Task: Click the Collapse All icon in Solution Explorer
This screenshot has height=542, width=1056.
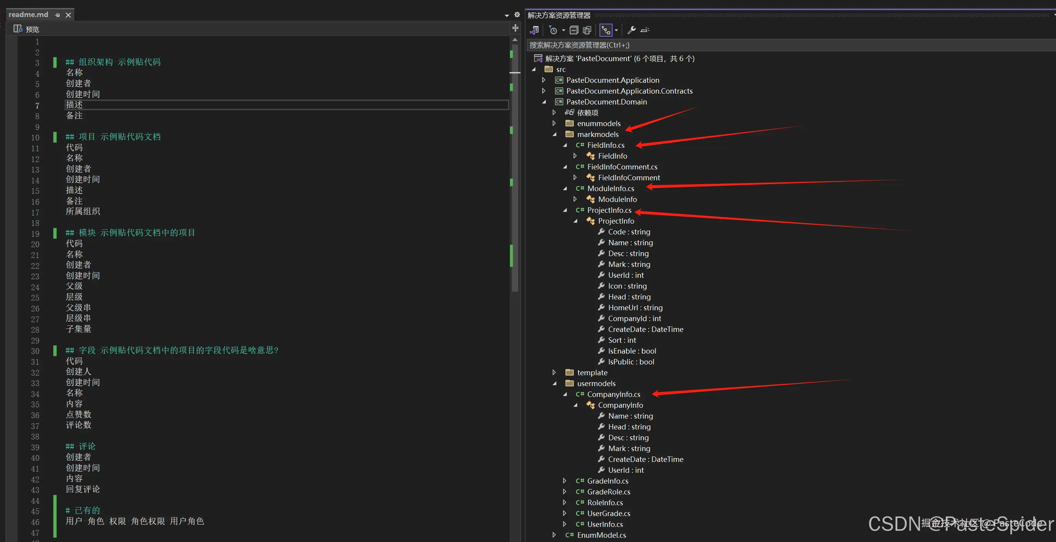Action: (x=574, y=30)
